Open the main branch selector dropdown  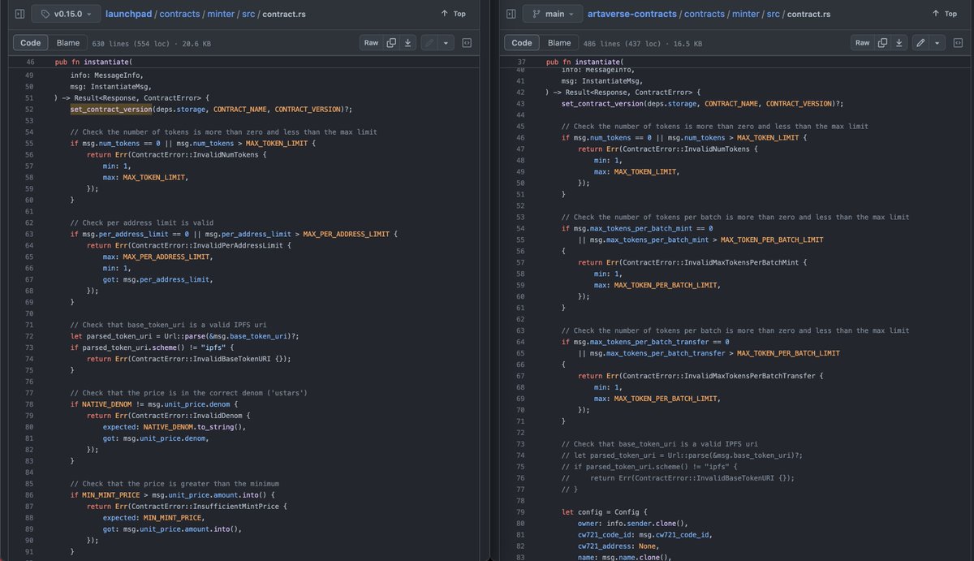click(x=553, y=14)
